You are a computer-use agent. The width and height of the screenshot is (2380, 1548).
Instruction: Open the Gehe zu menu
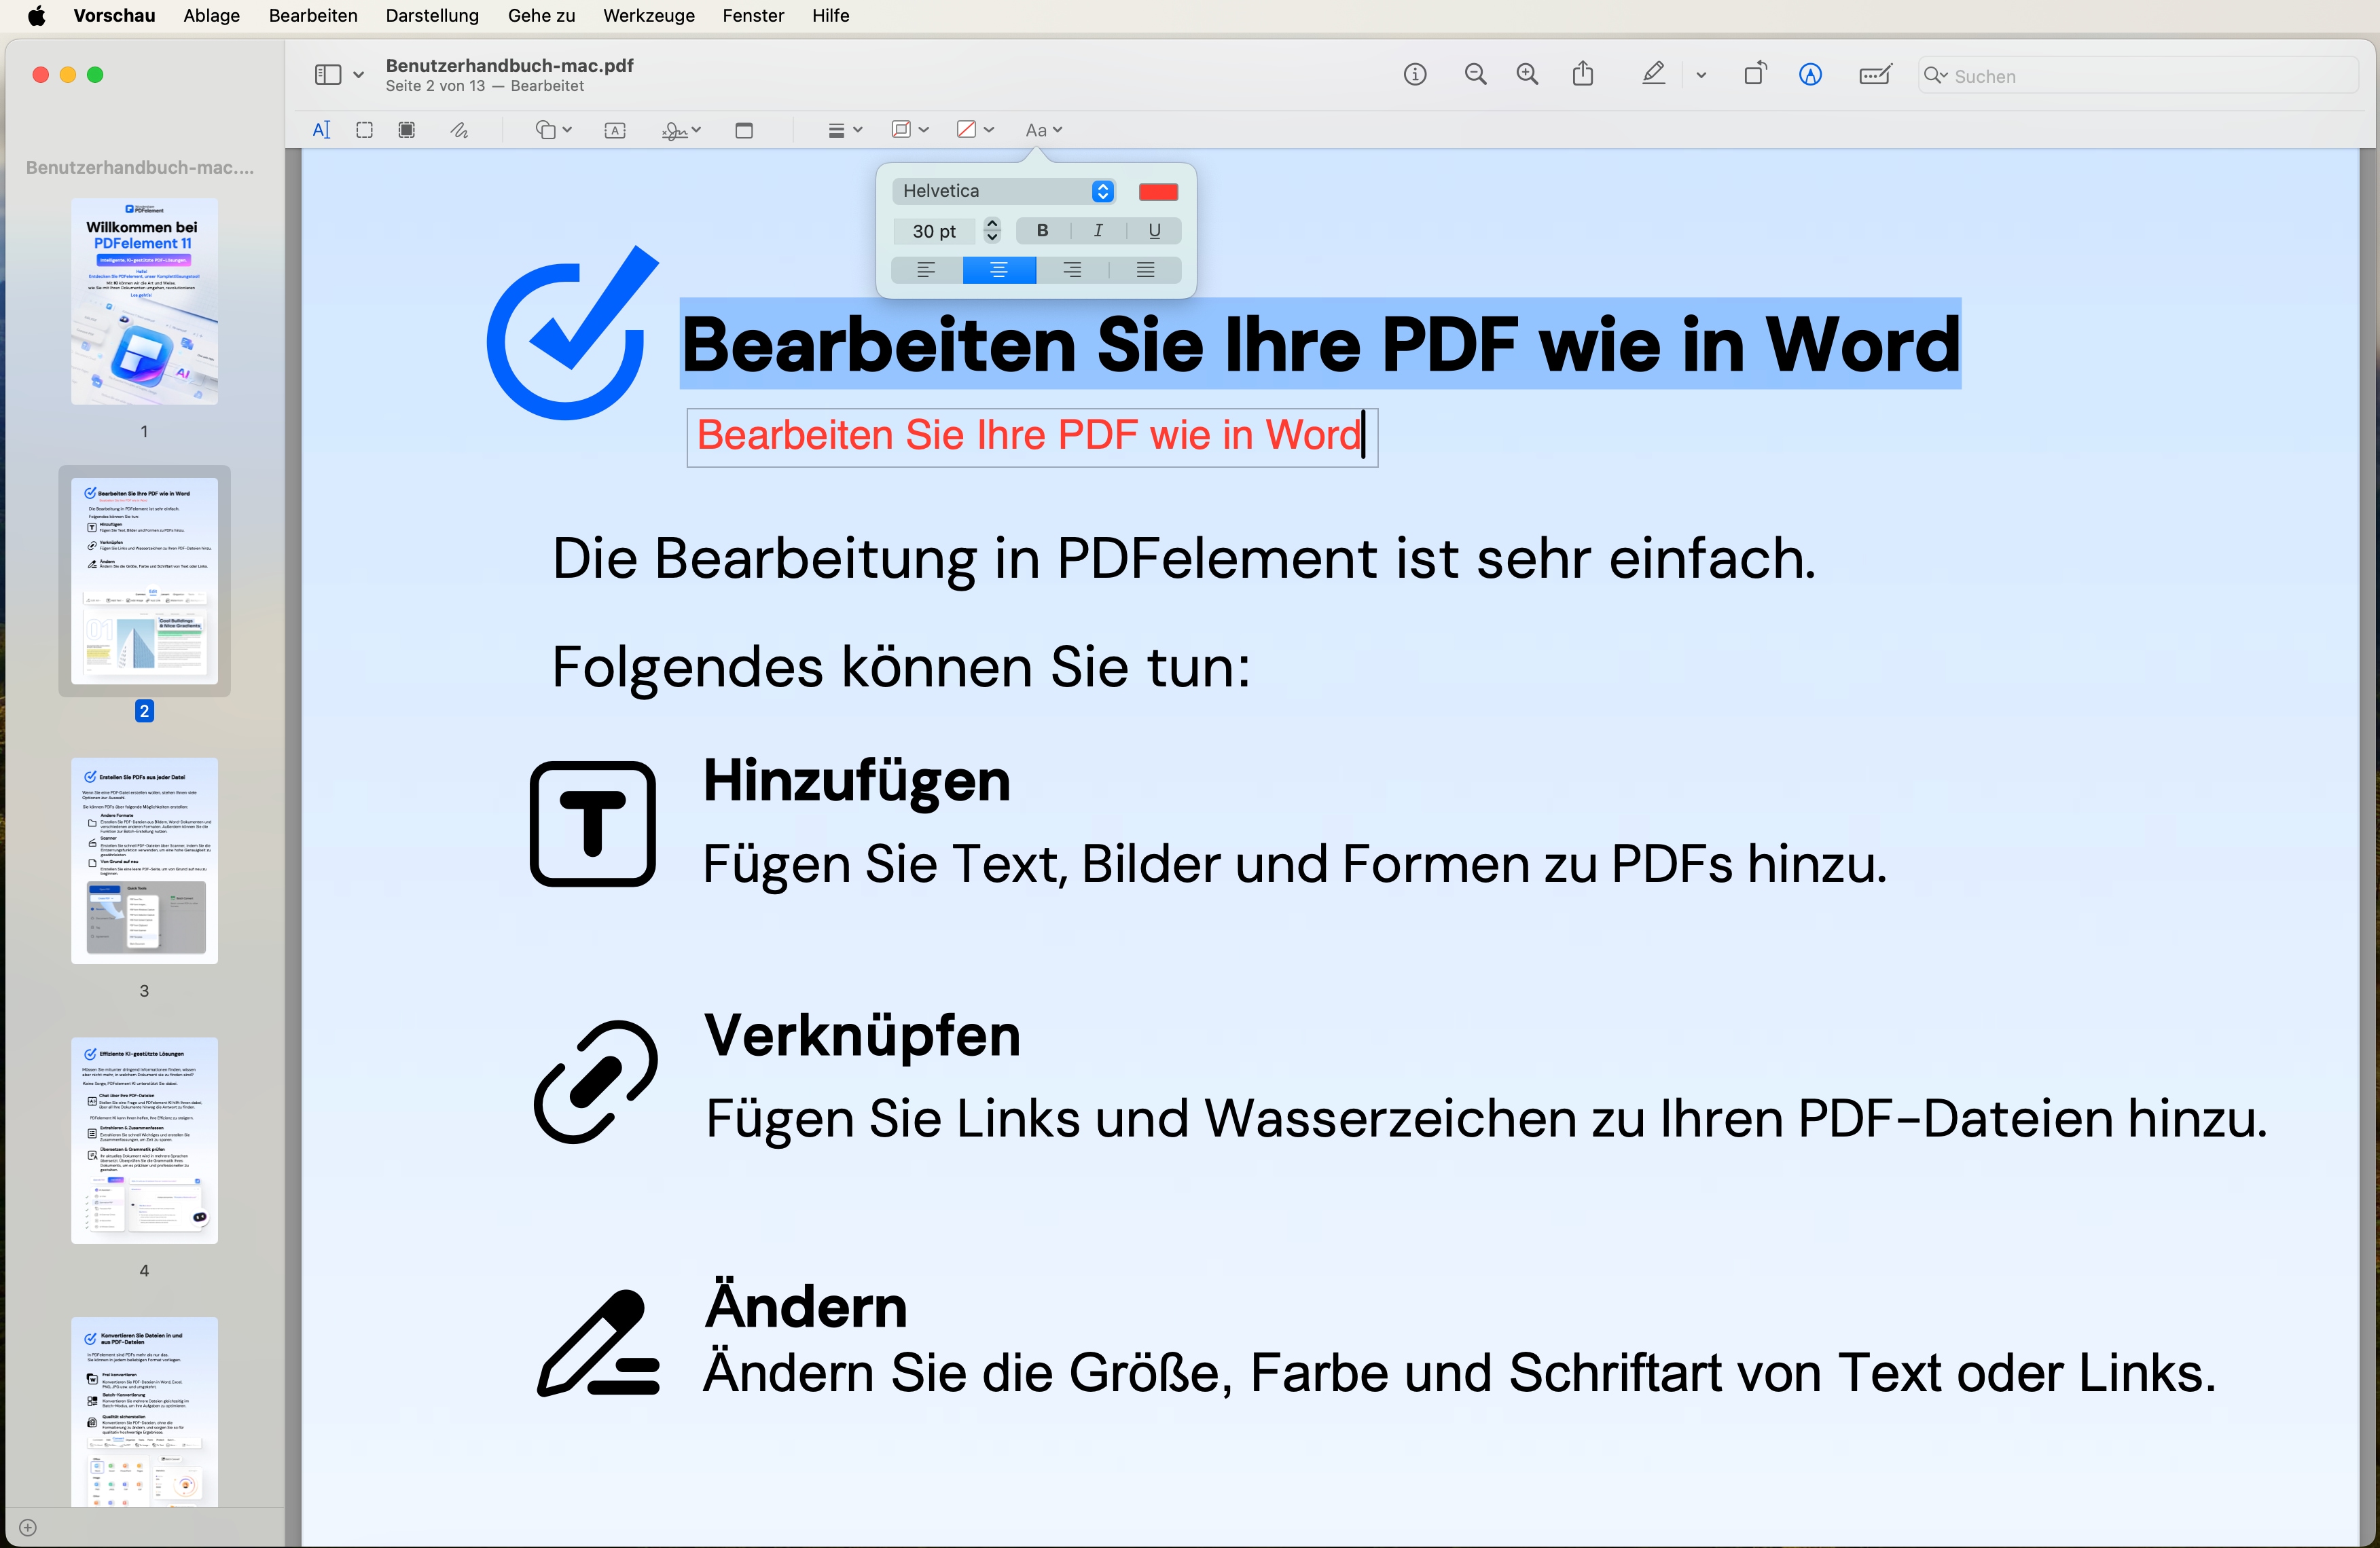tap(541, 16)
